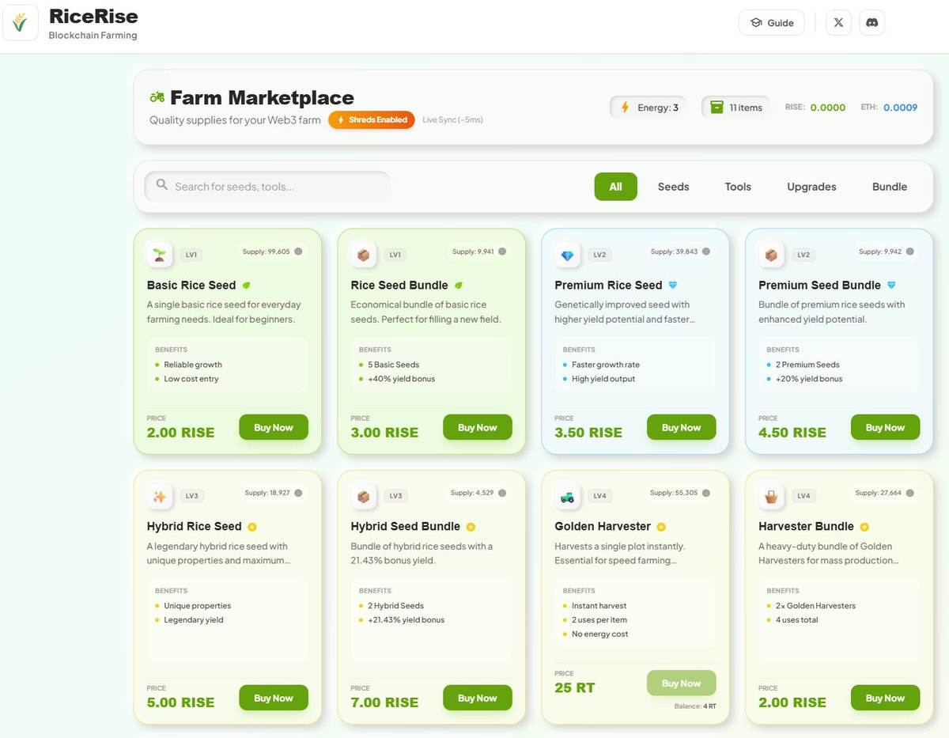Click the gray dot next to Supply: 9,942
The image size is (949, 738).
pyautogui.click(x=910, y=252)
